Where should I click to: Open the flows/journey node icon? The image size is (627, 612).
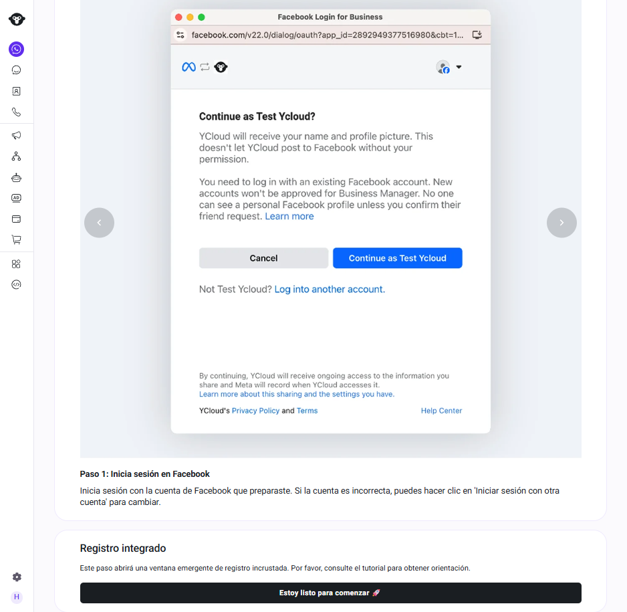click(17, 157)
